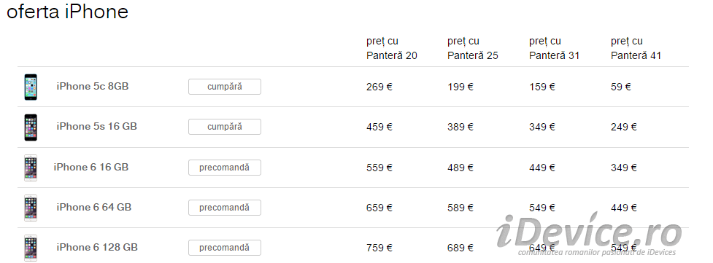The image size is (713, 263).
Task: Buy the iPhone 5c 8GB with cumpără
Action: (225, 87)
